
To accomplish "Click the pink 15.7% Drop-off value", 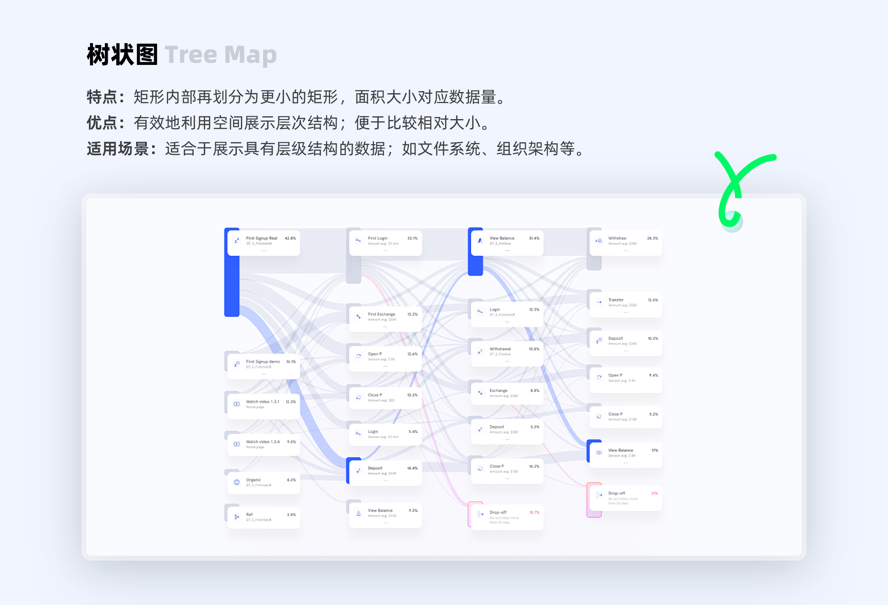I will (534, 513).
